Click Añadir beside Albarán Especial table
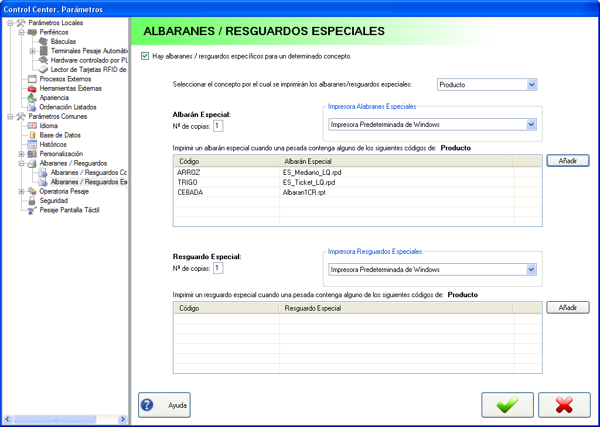This screenshot has height=427, width=600. coord(567,161)
